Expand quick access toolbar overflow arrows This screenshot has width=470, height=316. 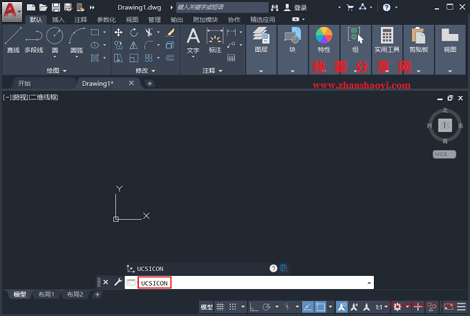[92, 8]
